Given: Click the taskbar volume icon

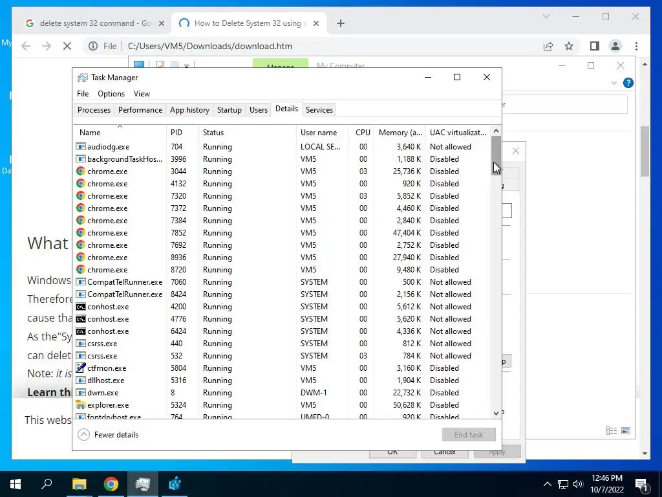Looking at the screenshot, I should pos(578,484).
